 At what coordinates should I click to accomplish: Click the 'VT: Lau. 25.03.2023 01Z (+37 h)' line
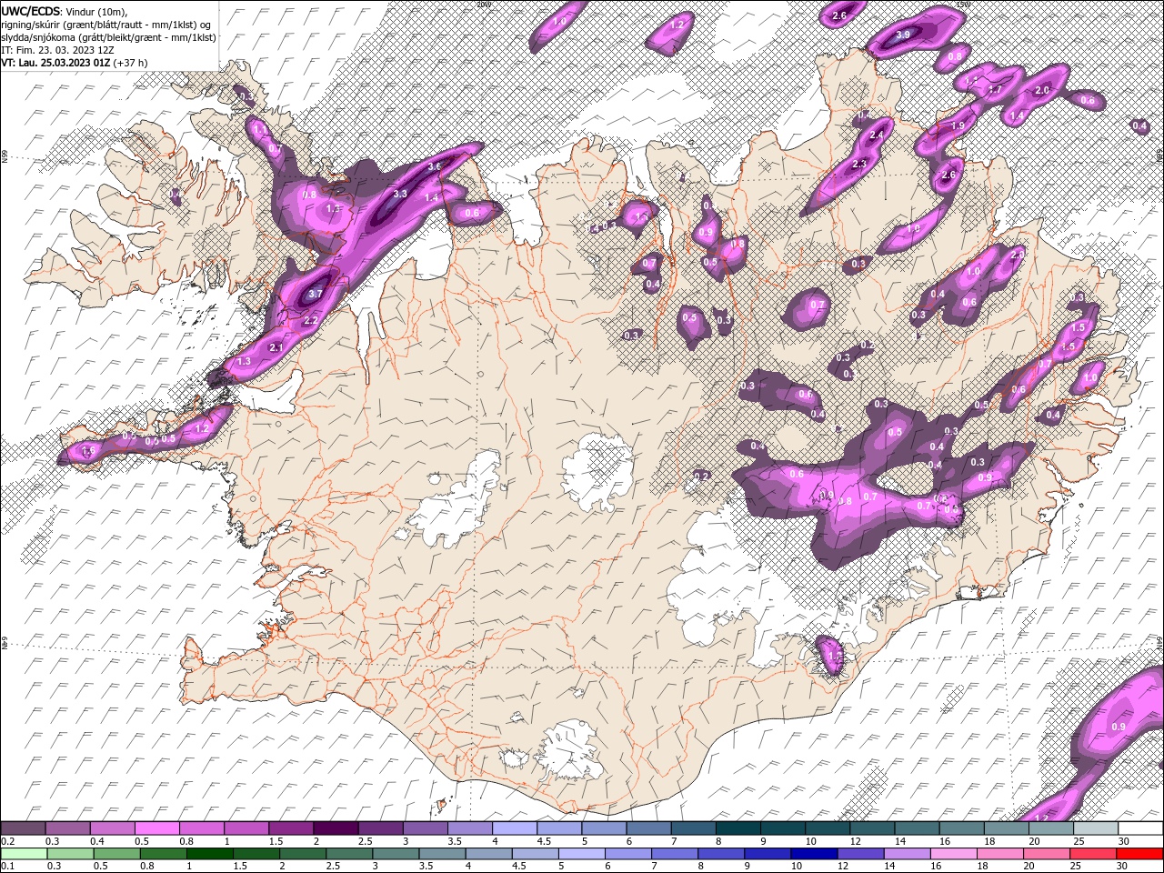tap(75, 63)
